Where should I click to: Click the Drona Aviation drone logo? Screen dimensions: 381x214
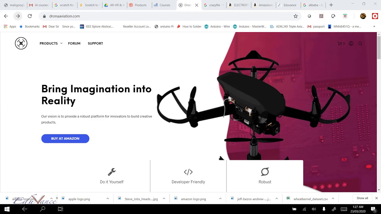21,43
